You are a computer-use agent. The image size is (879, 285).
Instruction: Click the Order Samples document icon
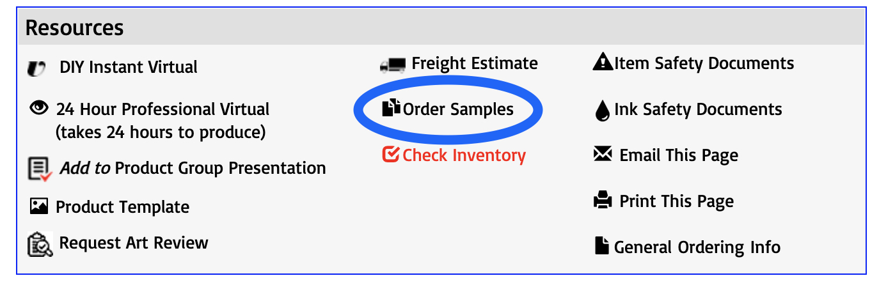[391, 109]
